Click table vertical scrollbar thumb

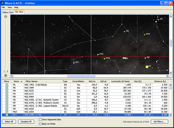[170, 88]
